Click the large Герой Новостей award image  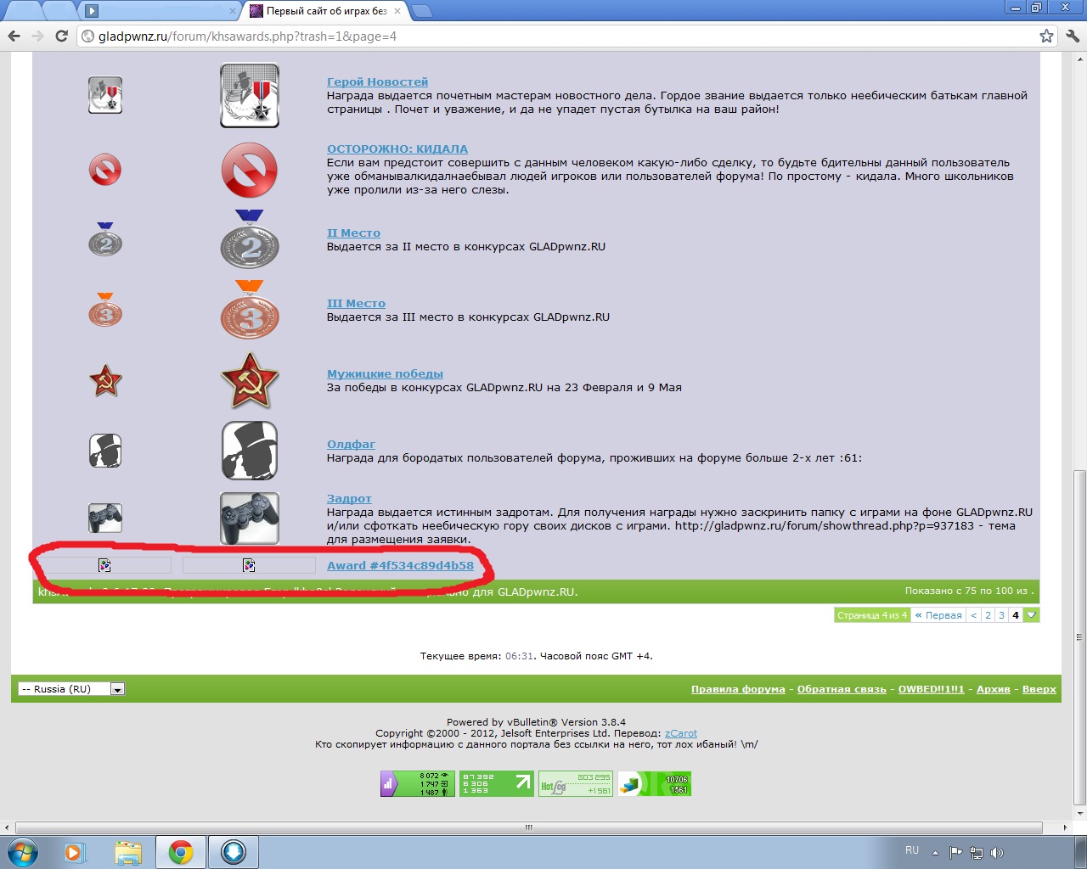250,95
